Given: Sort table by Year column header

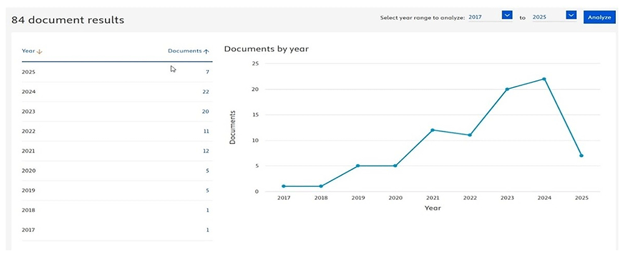Looking at the screenshot, I should pyautogui.click(x=29, y=51).
